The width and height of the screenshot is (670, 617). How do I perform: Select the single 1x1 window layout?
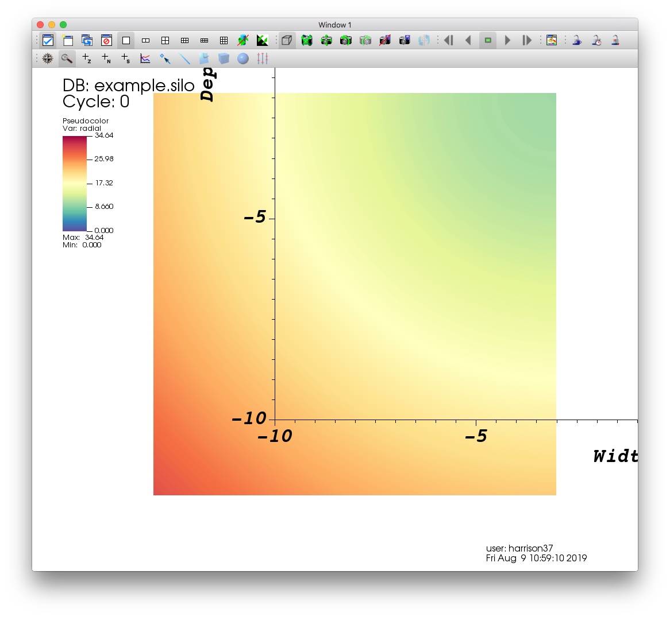(126, 41)
